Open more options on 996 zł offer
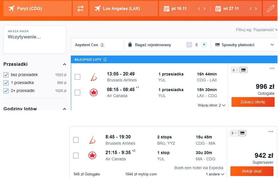 tap(272, 68)
